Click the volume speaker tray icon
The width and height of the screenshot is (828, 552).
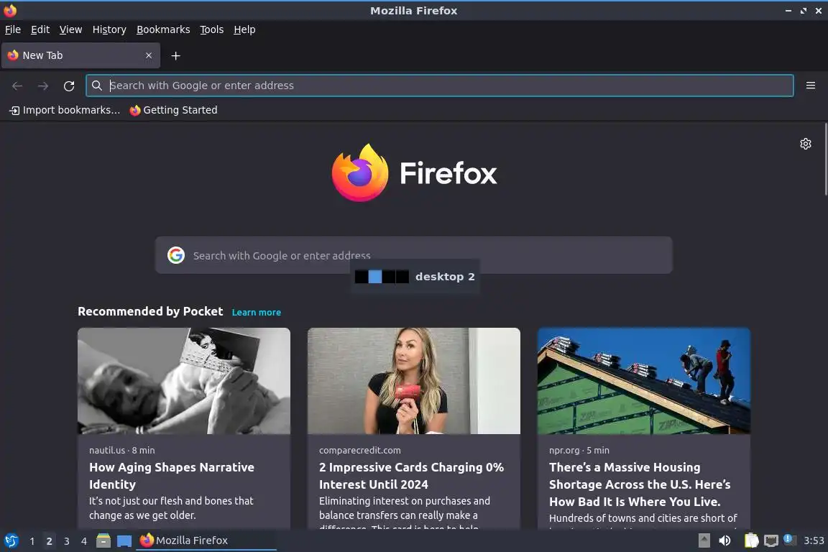[725, 540]
